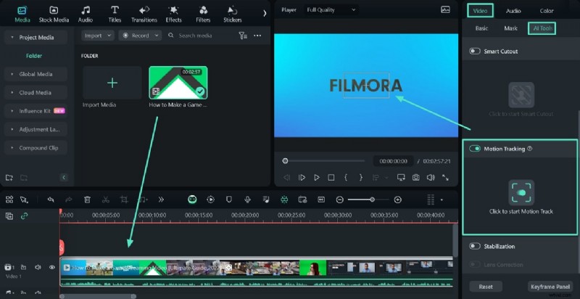
Task: Open the Audio library tab
Action: pos(85,14)
